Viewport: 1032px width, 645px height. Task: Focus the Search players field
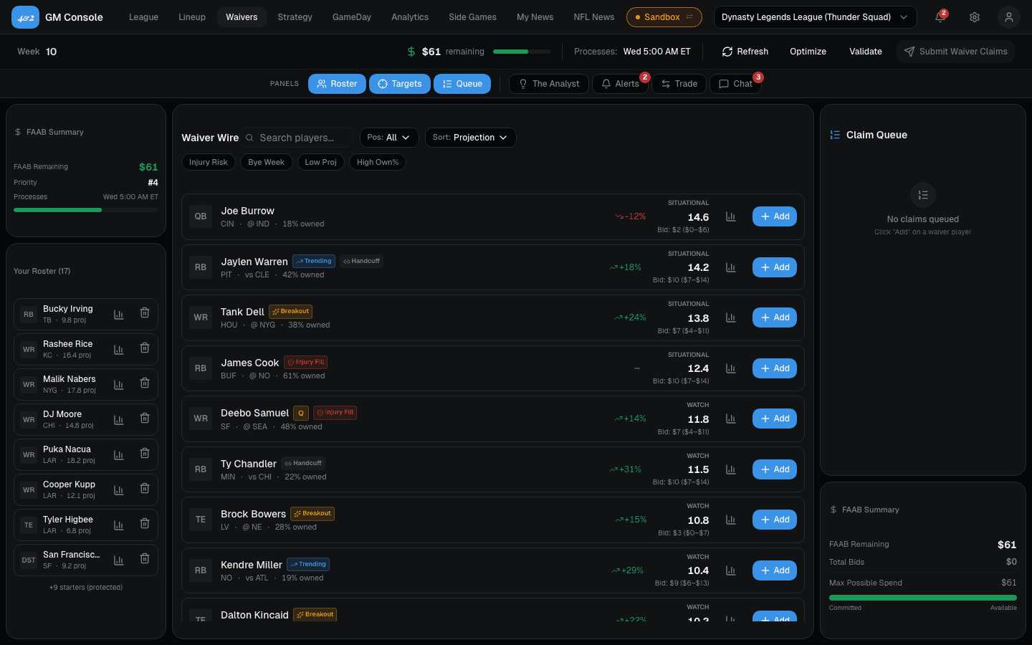click(298, 138)
